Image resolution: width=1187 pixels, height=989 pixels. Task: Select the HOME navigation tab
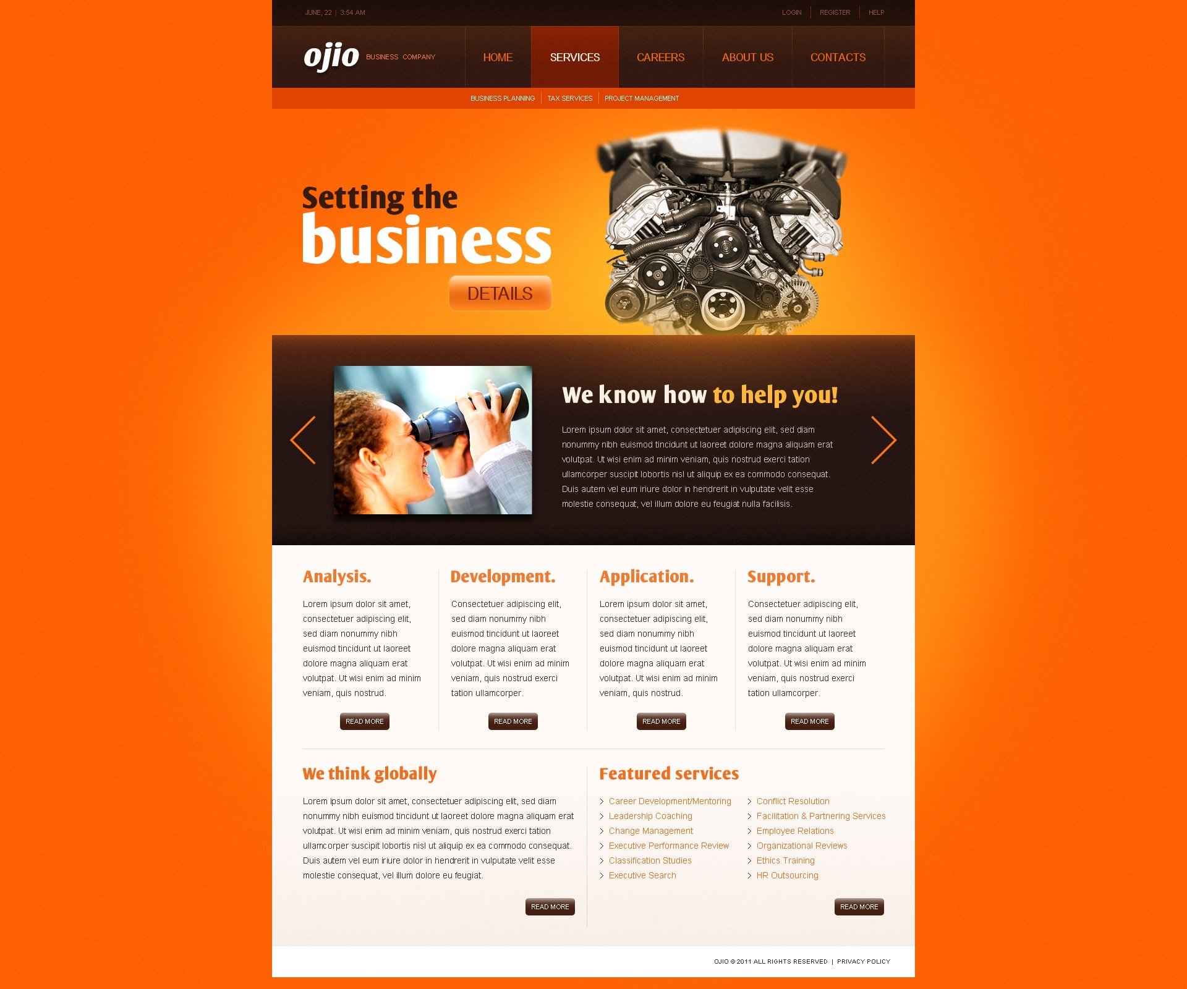pyautogui.click(x=496, y=56)
